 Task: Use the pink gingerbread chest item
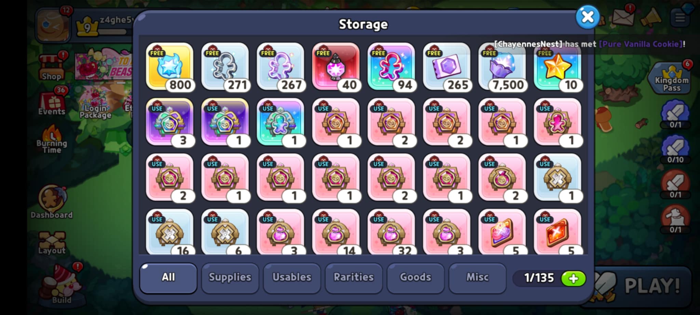557,122
